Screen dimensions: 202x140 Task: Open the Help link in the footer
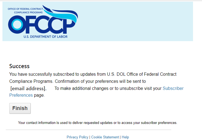(125, 137)
